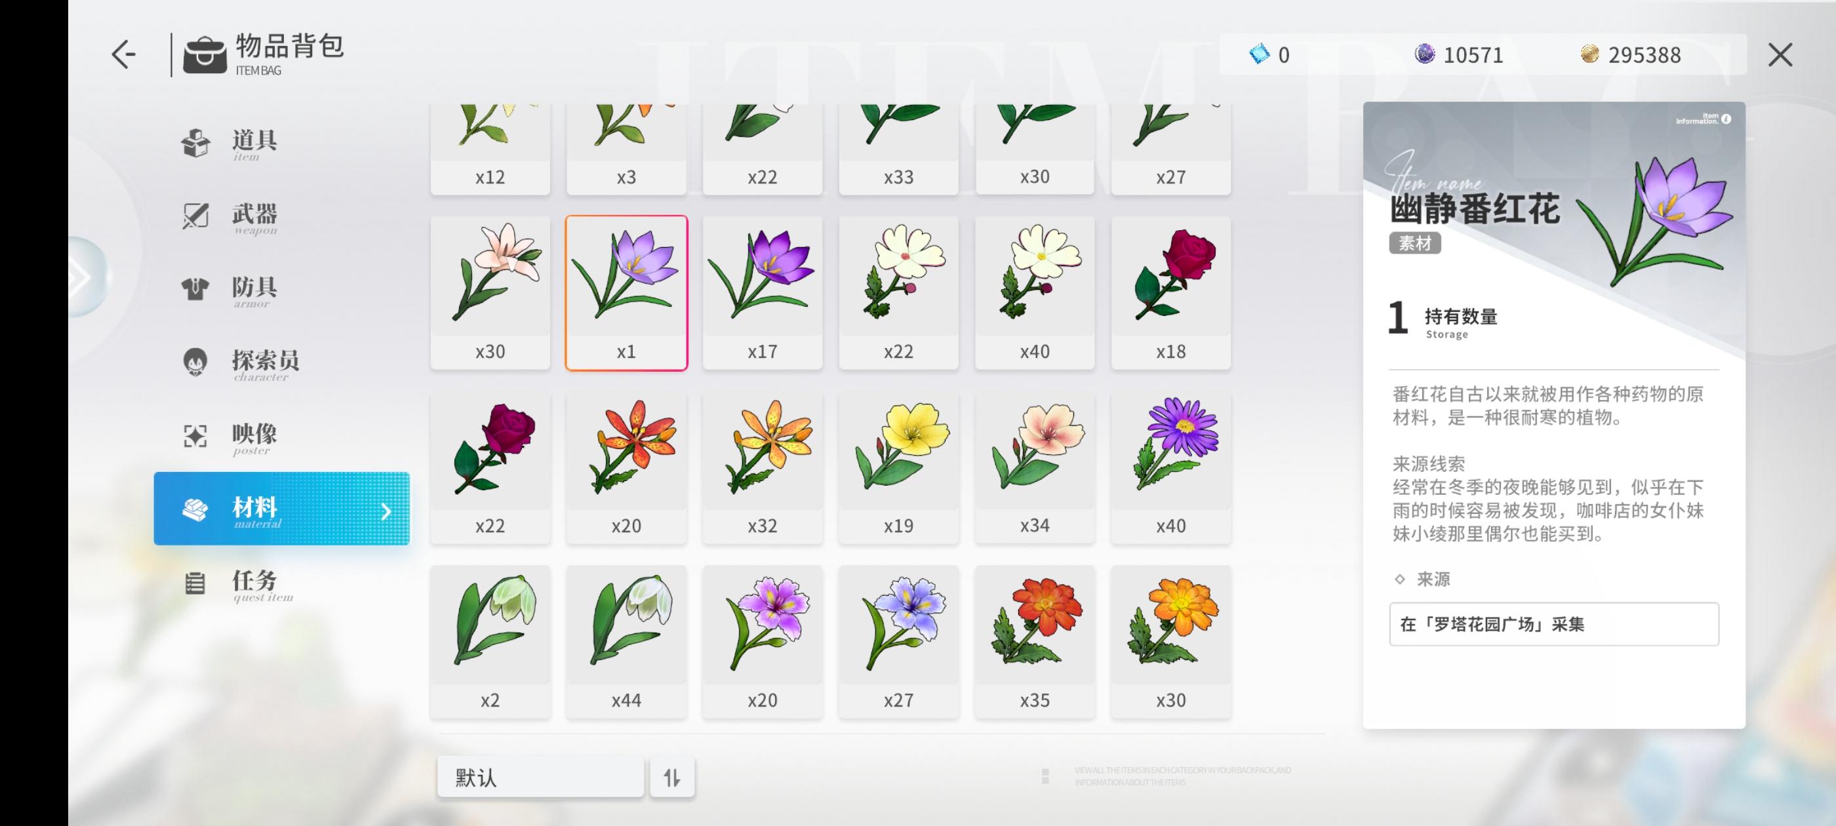Select the yellow primrose x19
This screenshot has width=1836, height=826.
click(x=899, y=467)
